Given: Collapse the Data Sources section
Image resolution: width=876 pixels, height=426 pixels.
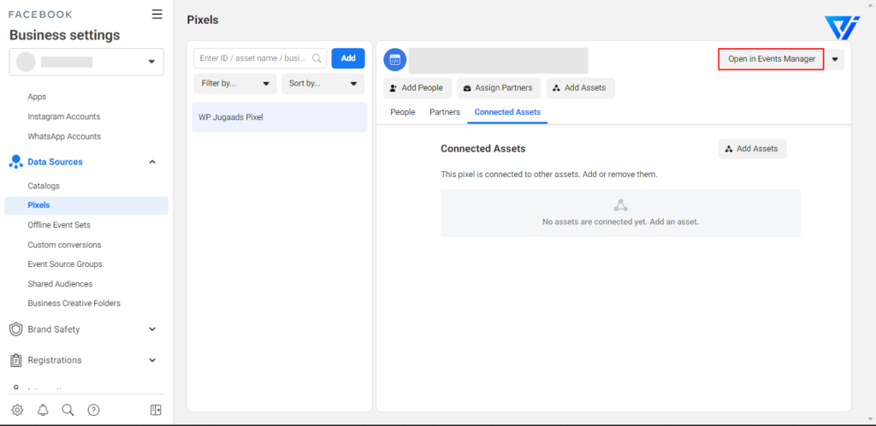Looking at the screenshot, I should (152, 162).
